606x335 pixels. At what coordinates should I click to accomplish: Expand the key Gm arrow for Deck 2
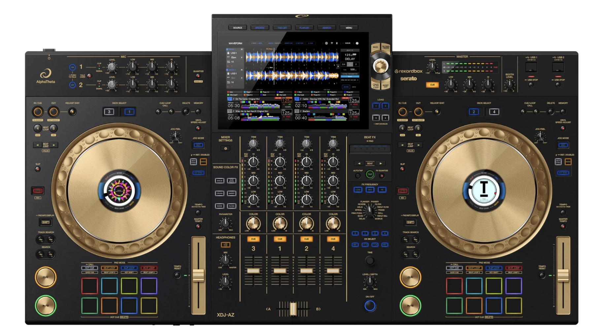click(242, 78)
